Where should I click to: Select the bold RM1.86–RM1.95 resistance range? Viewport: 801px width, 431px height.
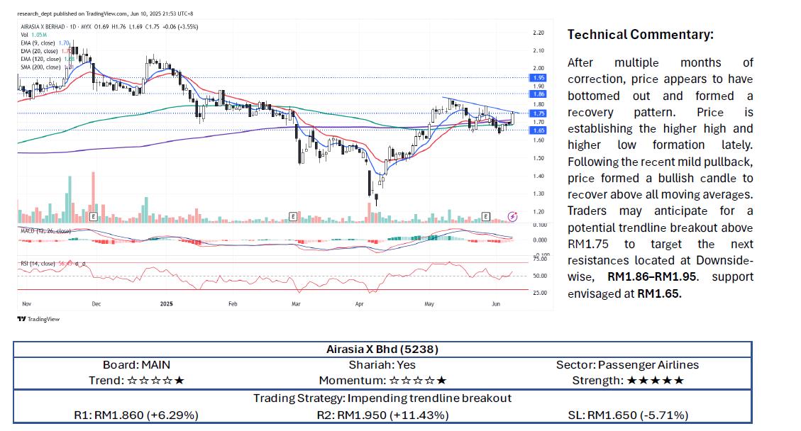(x=652, y=276)
